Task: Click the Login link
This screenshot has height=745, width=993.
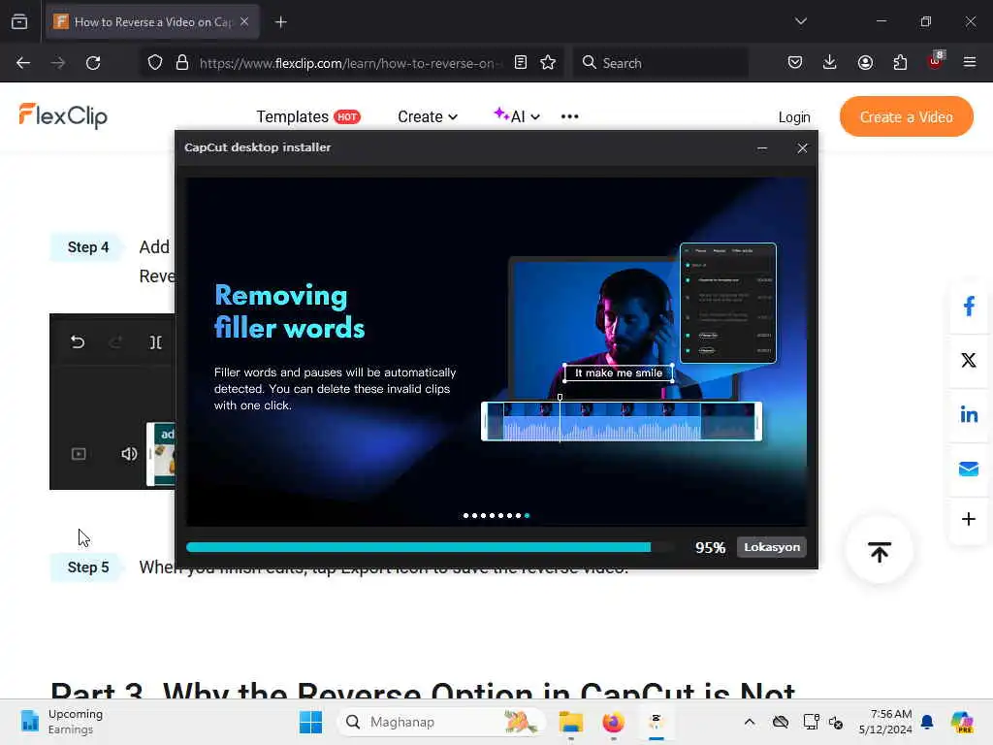Action: 794,117
